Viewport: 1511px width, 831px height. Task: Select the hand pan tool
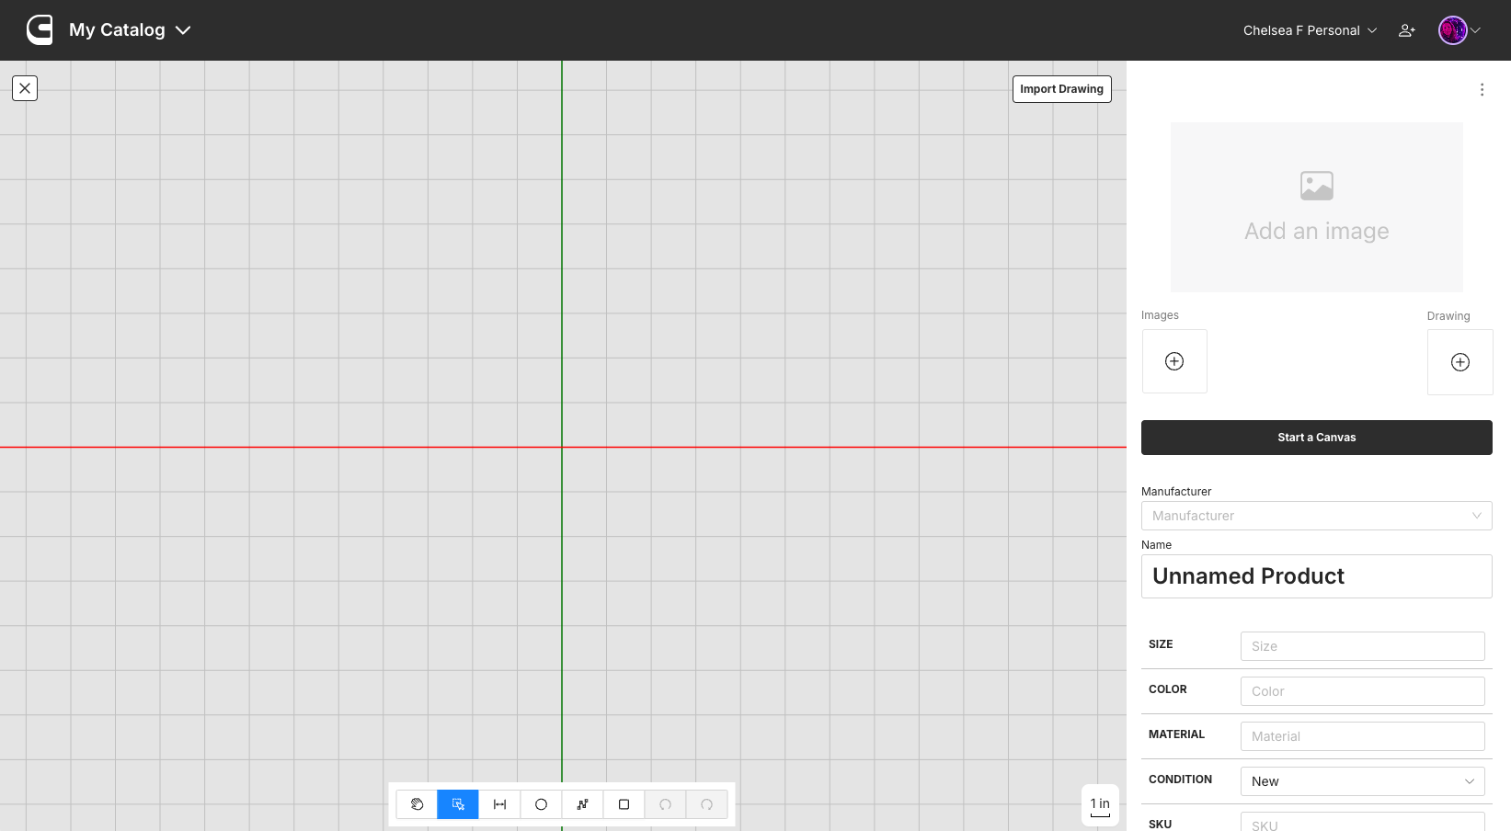[x=417, y=804]
